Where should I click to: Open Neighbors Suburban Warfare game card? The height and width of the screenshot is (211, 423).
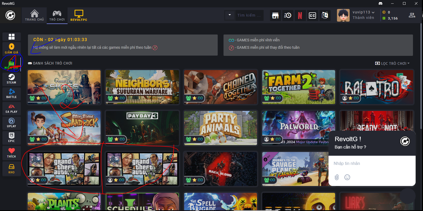142,87
